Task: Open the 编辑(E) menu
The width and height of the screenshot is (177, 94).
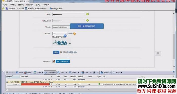Action: pos(13,5)
